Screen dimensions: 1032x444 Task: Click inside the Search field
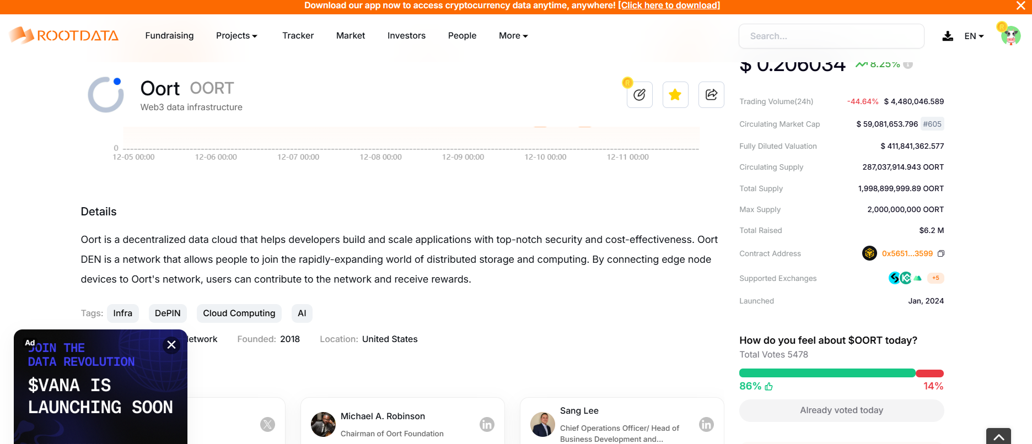(x=831, y=36)
